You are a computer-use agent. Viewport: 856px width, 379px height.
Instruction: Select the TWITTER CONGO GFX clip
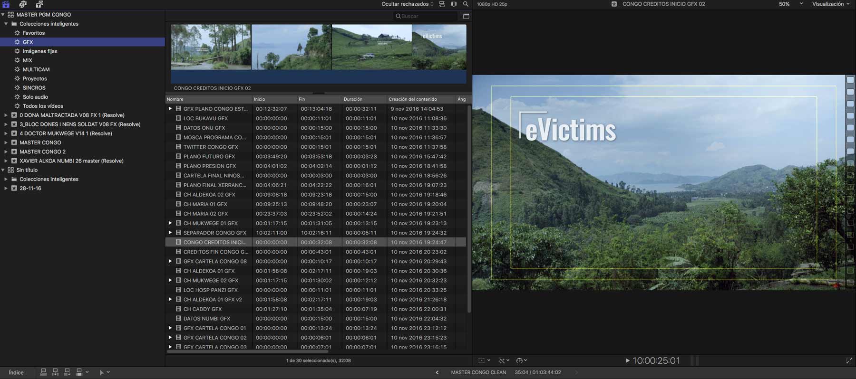pyautogui.click(x=316, y=147)
